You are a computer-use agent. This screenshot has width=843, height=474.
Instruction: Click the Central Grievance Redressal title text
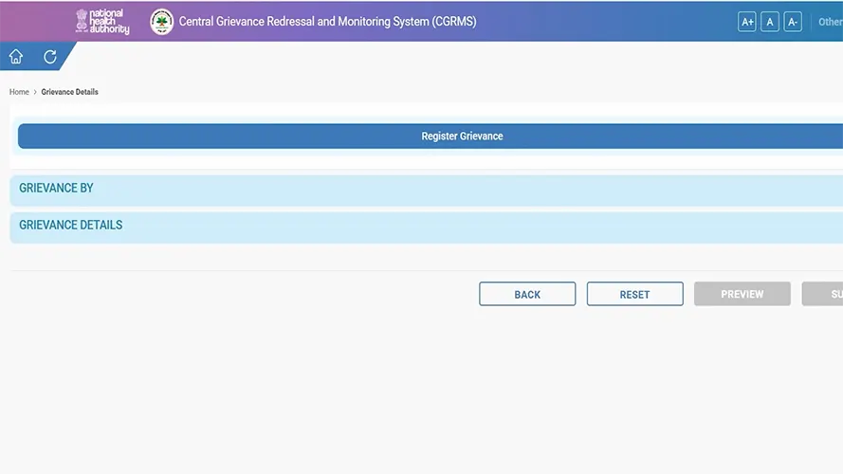327,22
